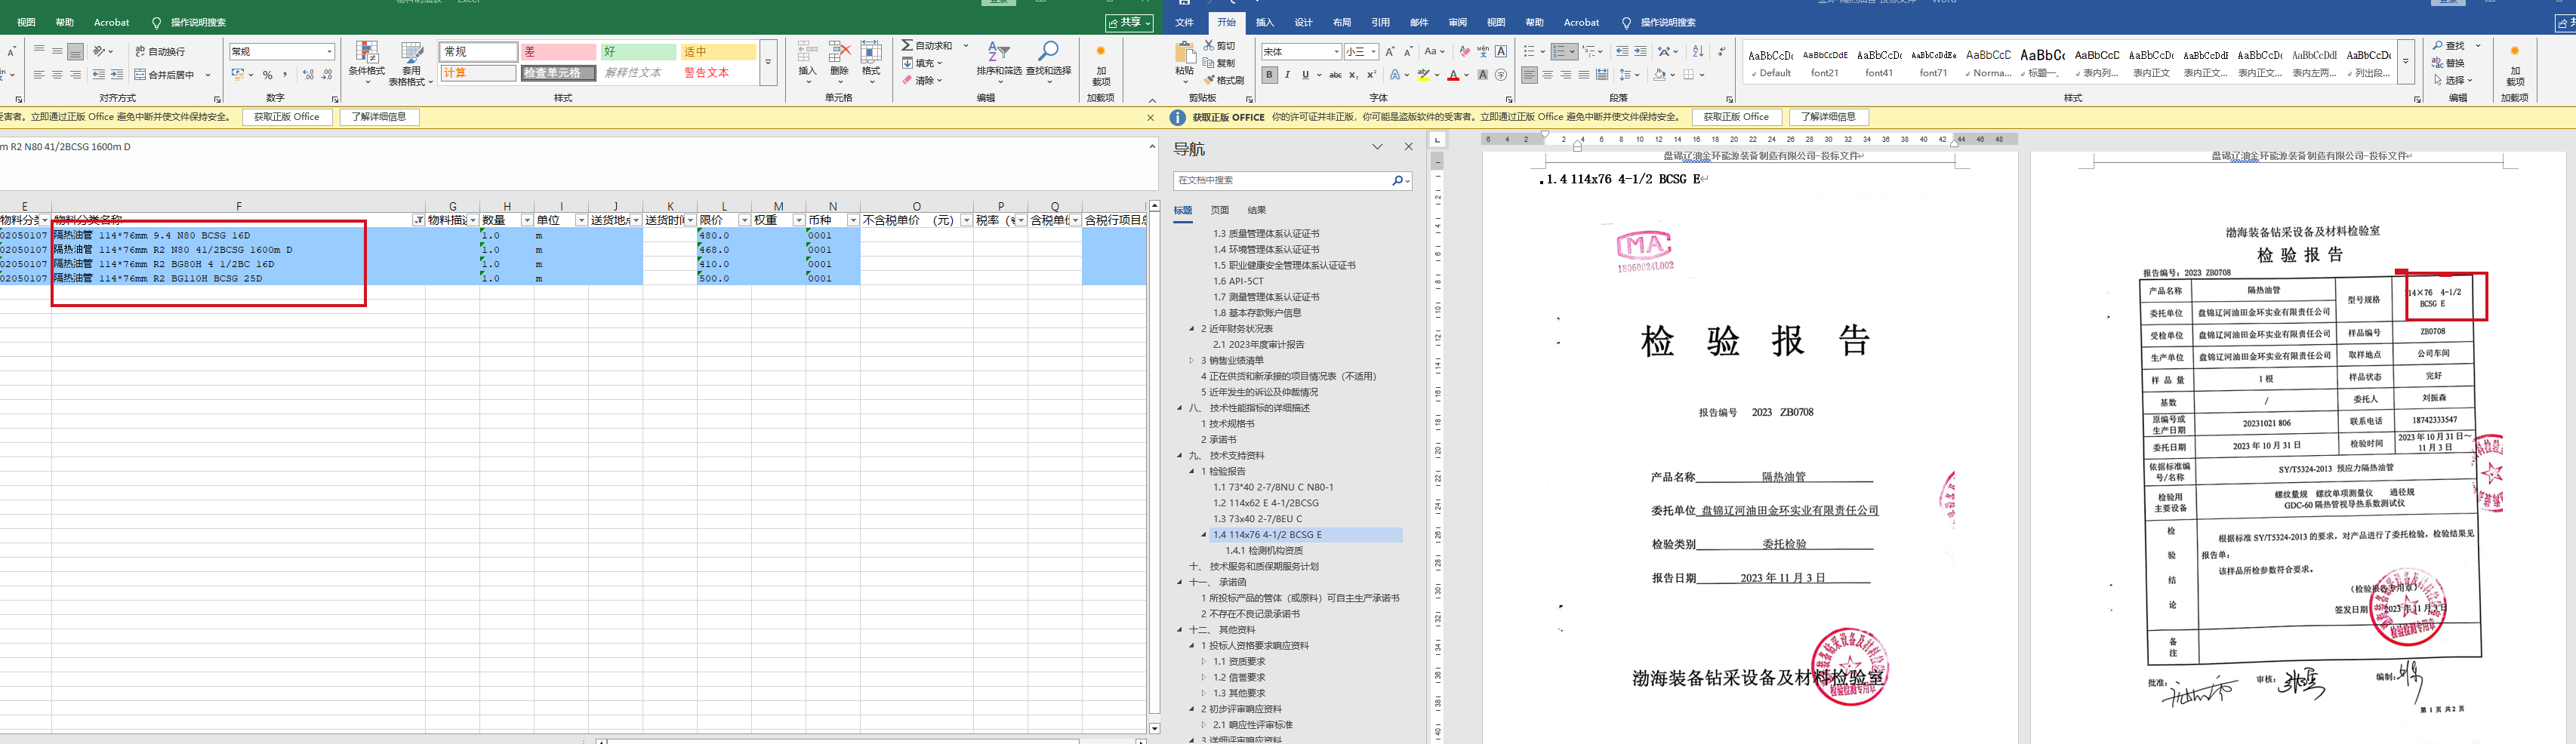This screenshot has height=744, width=2576.
Task: Click Find (查找) in Word editing group
Action: [2450, 46]
